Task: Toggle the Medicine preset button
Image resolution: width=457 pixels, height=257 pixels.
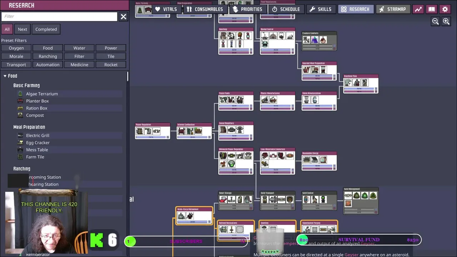Action: pyautogui.click(x=79, y=65)
